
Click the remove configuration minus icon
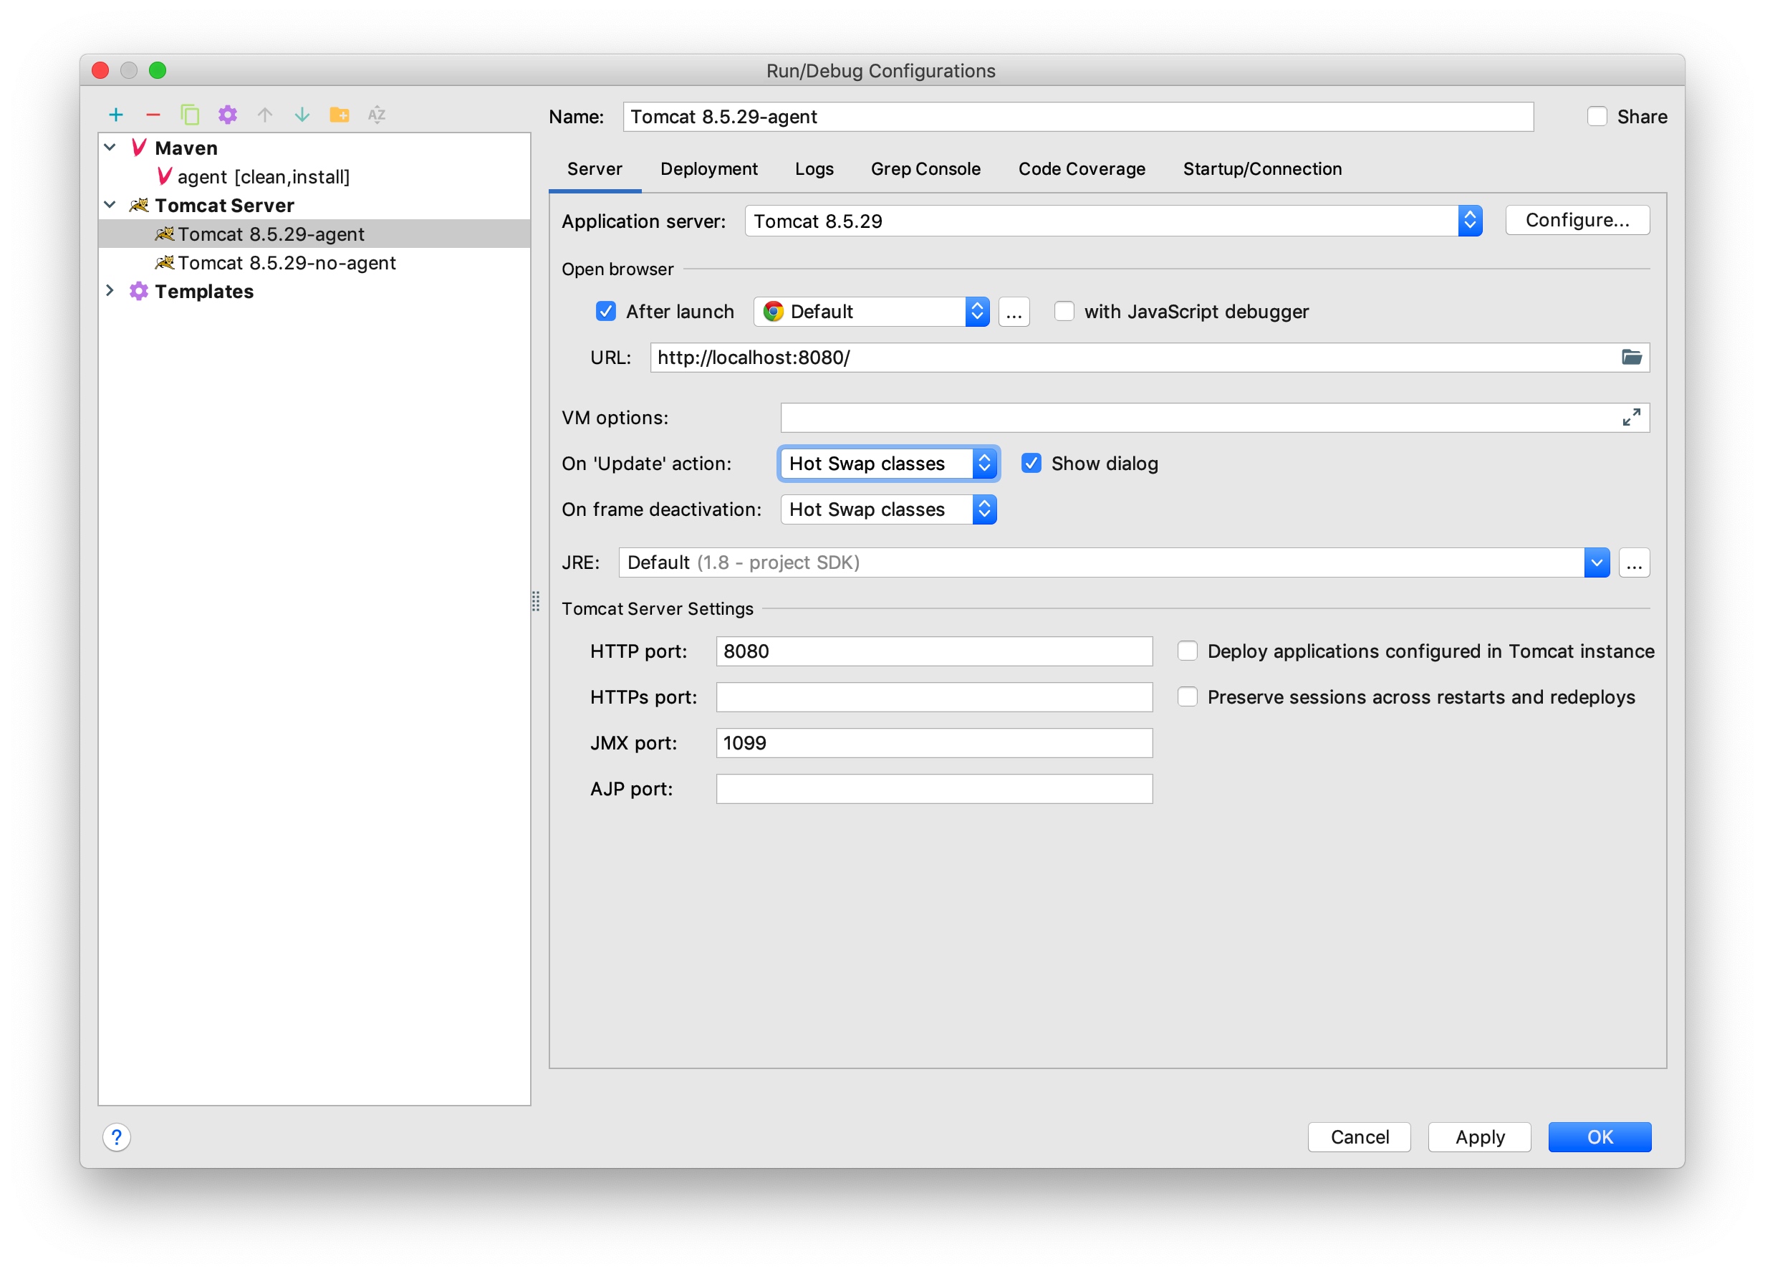coord(153,115)
